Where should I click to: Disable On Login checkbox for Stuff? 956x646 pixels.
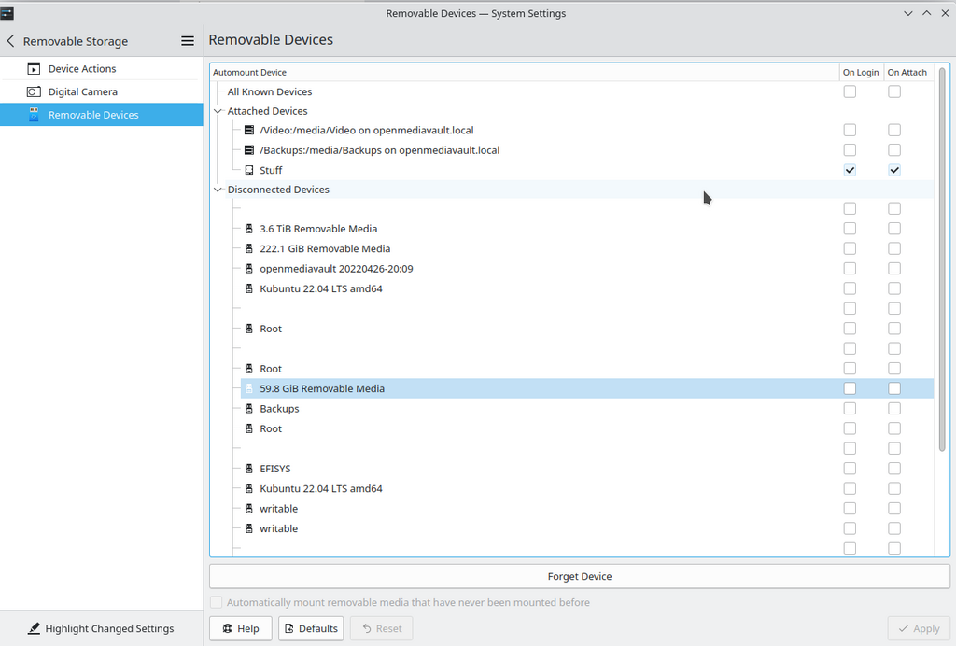pyautogui.click(x=850, y=170)
